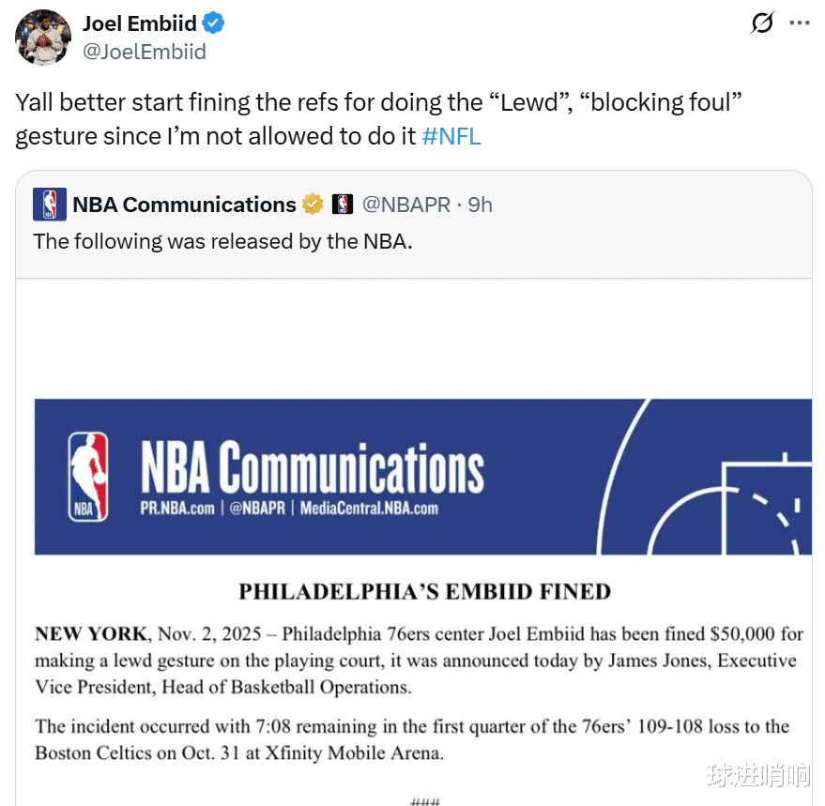
Task: Open the three-dot more options menu
Action: (799, 23)
